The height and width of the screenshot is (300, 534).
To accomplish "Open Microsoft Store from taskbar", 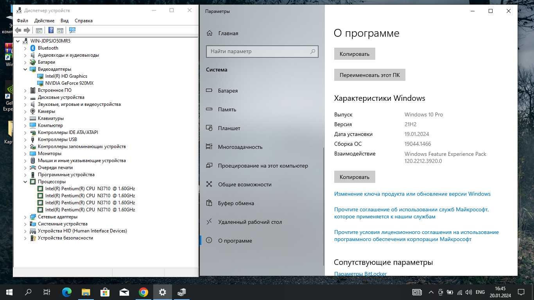I will [105, 292].
